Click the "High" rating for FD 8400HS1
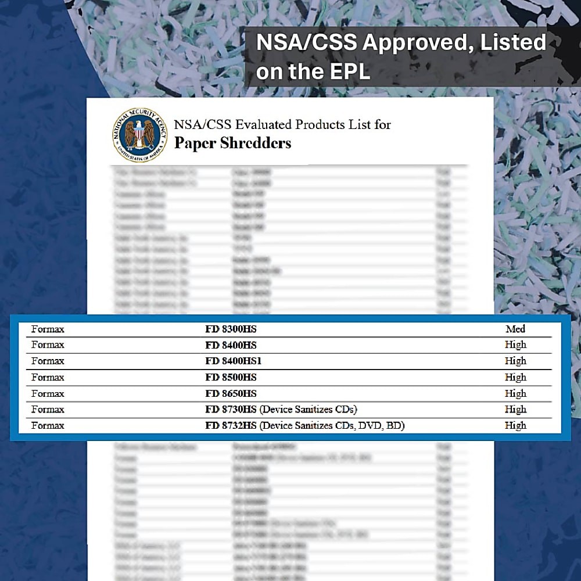 point(515,361)
